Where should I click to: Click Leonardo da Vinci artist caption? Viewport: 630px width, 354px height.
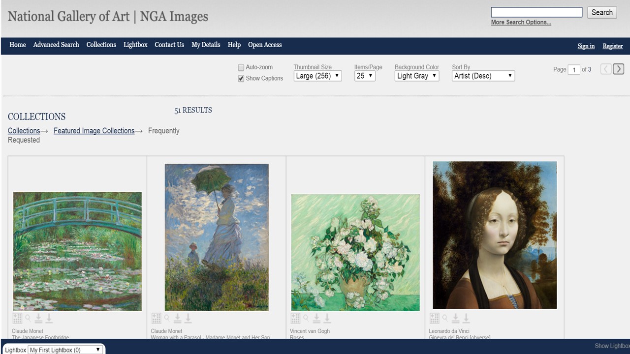(450, 331)
